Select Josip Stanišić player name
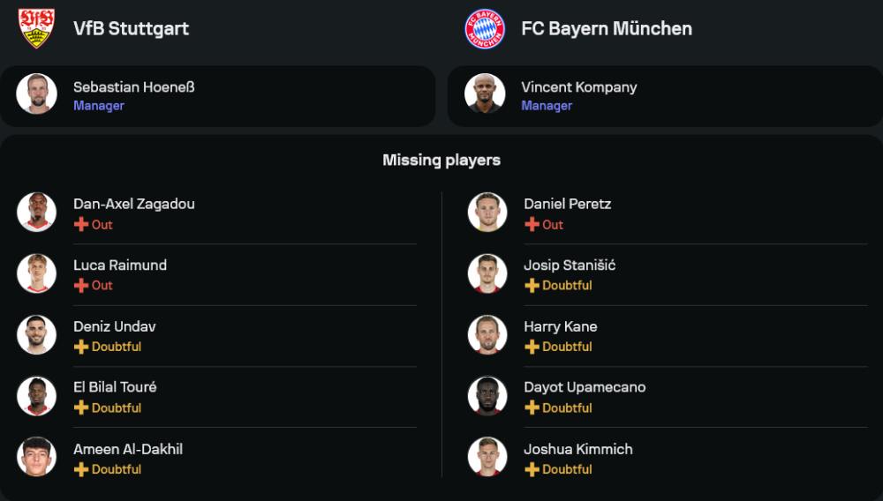This screenshot has width=883, height=501. (570, 265)
